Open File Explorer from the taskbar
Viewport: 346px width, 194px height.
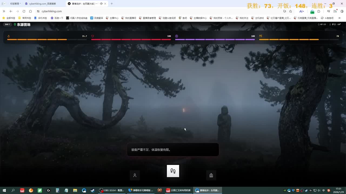point(75,190)
